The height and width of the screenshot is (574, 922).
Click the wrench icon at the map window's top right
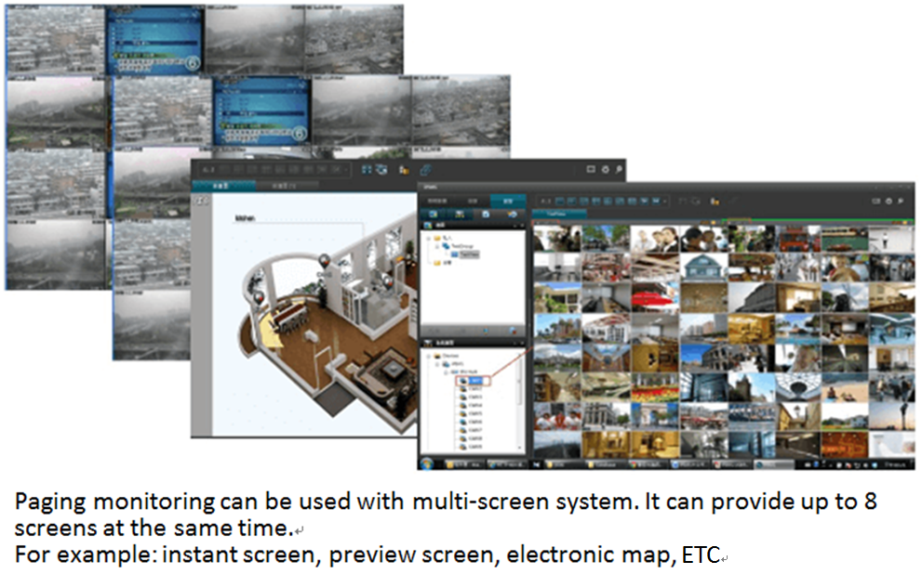click(619, 169)
